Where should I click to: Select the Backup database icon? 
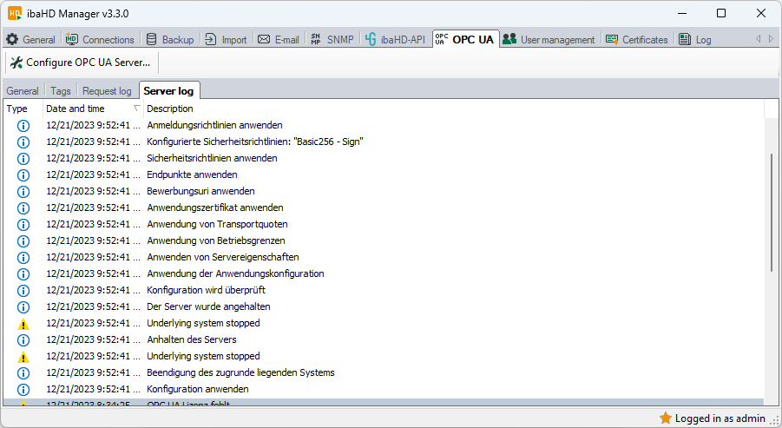[152, 40]
